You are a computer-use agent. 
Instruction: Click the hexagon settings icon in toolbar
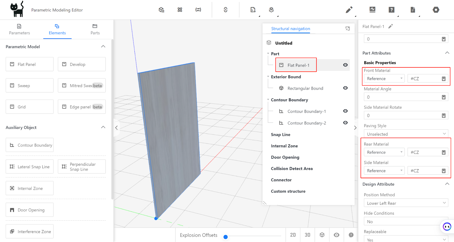click(436, 10)
